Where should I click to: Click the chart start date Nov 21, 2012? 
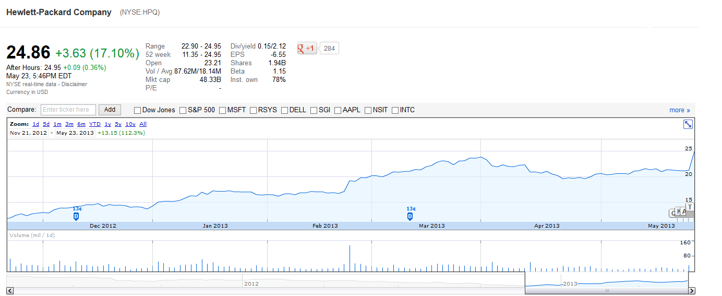pyautogui.click(x=29, y=133)
